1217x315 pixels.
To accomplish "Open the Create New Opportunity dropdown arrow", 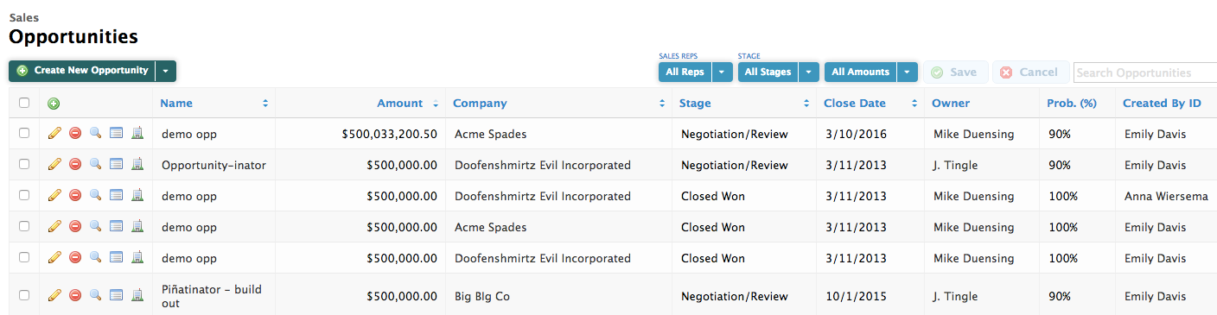I will [x=166, y=71].
